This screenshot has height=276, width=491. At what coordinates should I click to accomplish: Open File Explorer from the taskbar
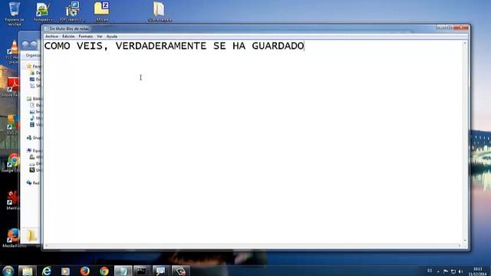(x=28, y=271)
